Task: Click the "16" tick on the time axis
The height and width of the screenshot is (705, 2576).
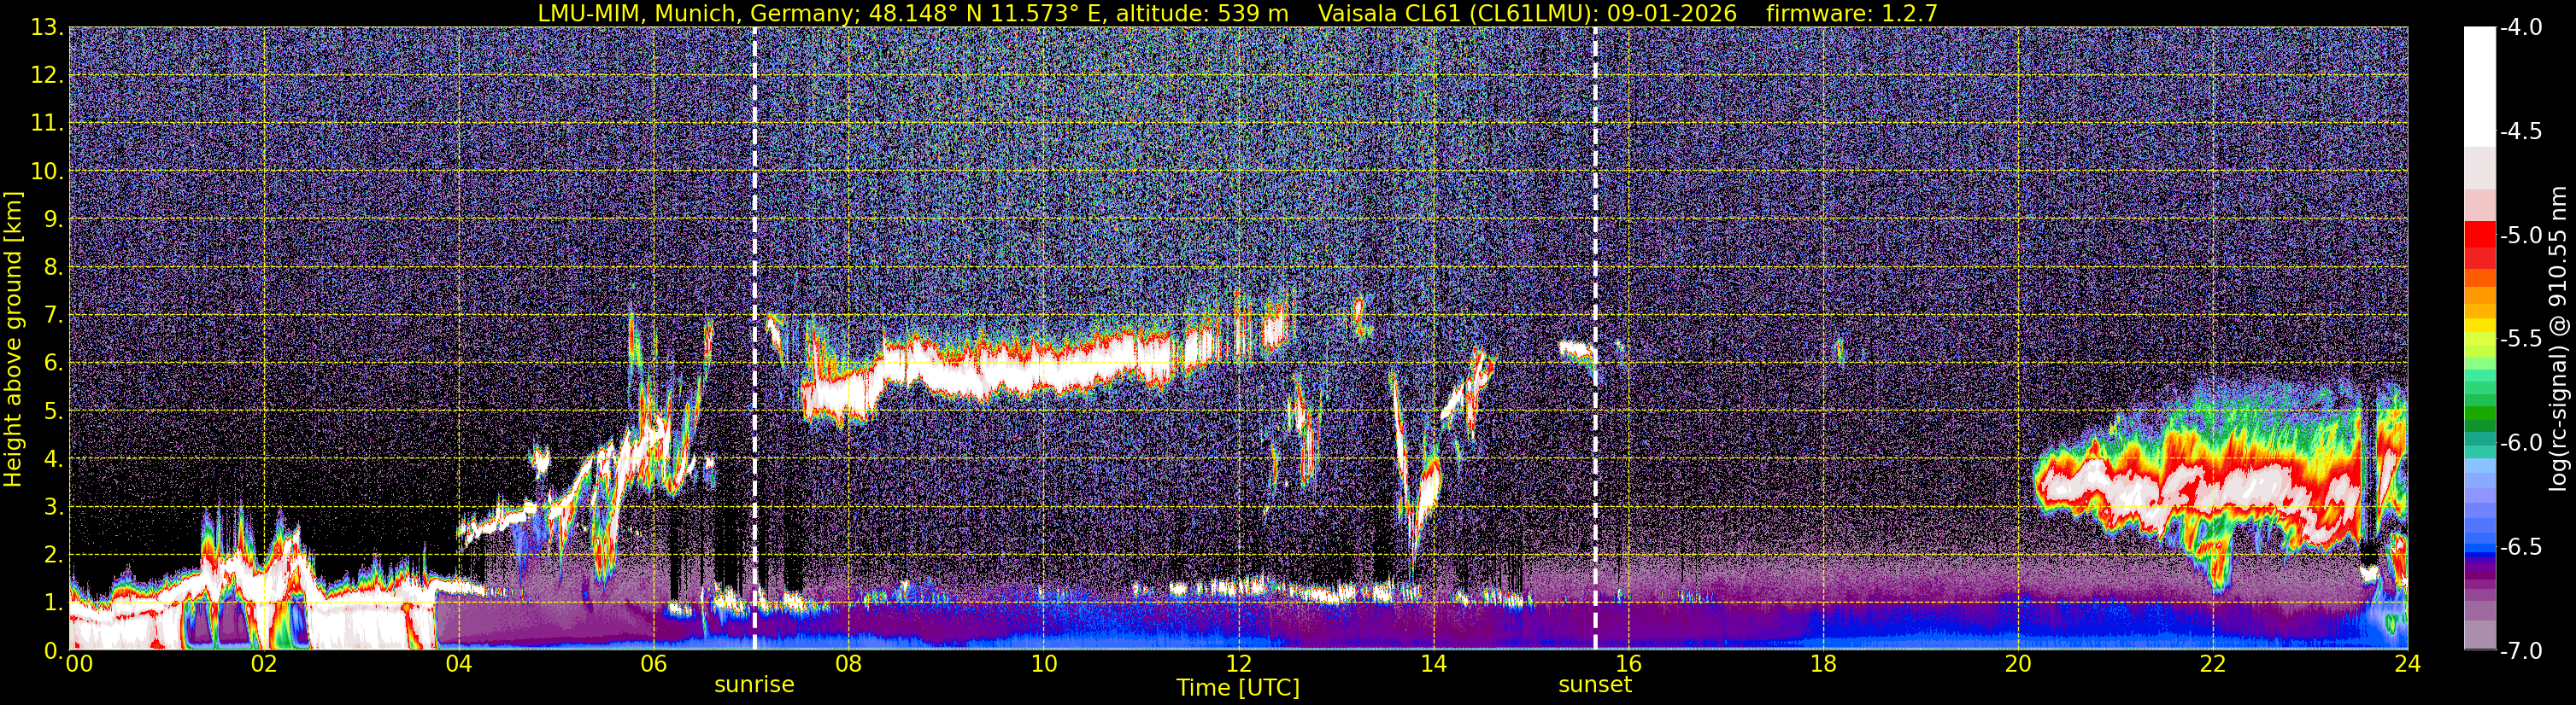Action: tap(1628, 663)
